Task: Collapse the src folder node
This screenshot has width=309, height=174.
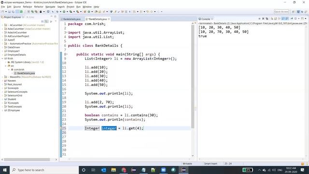Action: (6, 66)
